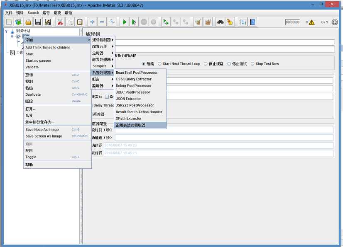Click the New test plan icon
The width and height of the screenshot is (343, 247).
[9, 22]
